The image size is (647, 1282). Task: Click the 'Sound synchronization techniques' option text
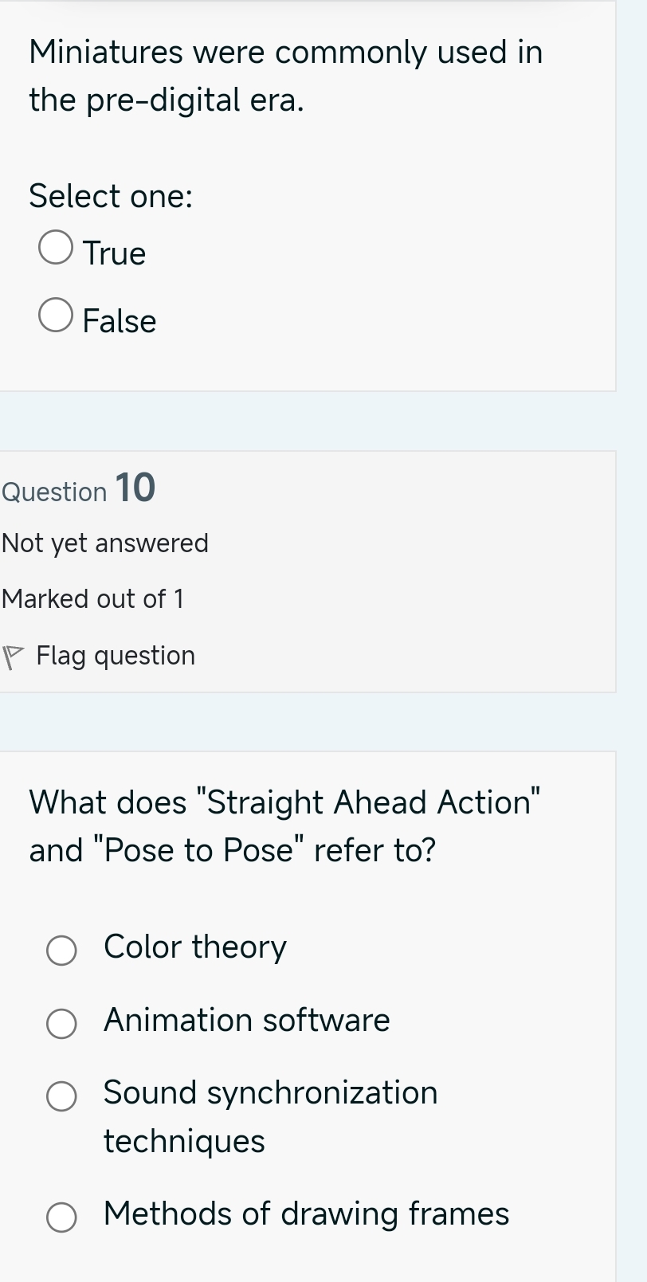pos(270,1115)
